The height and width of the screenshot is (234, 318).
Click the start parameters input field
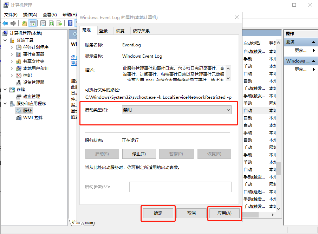tap(180, 187)
